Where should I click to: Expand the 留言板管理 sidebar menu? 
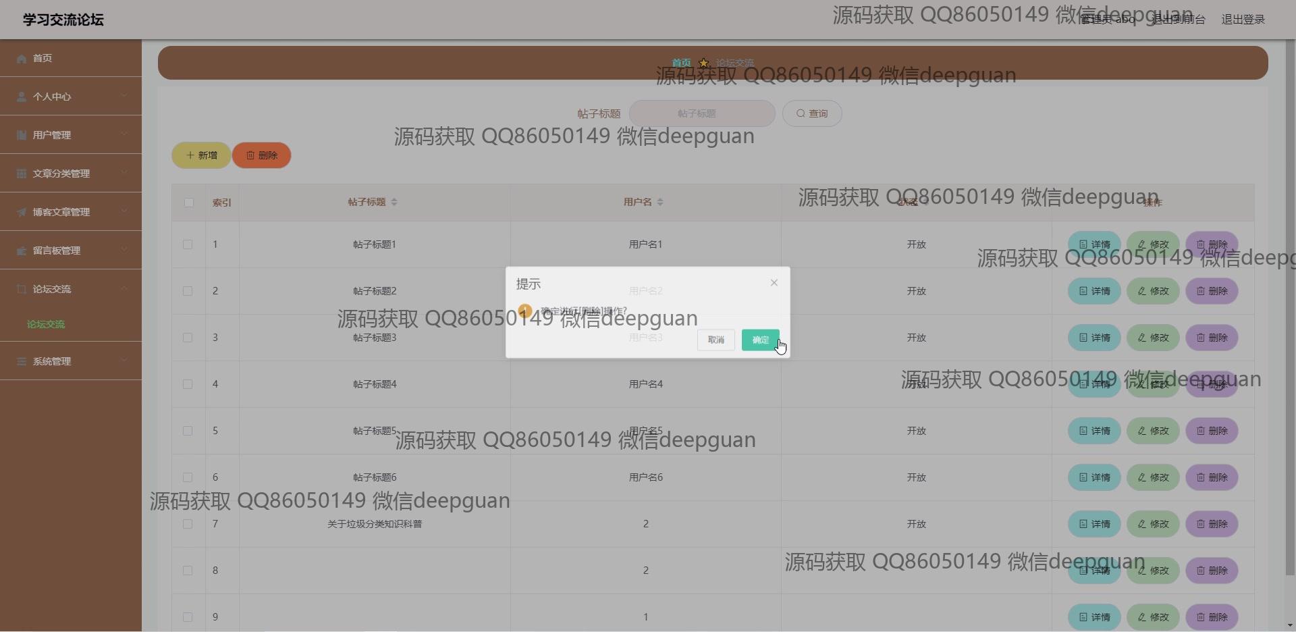pos(71,251)
